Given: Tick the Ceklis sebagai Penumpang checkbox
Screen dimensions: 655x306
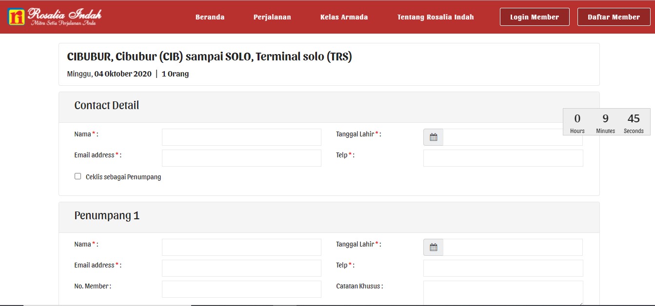Looking at the screenshot, I should (x=78, y=176).
